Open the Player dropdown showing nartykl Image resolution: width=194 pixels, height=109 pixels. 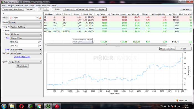tap(24, 18)
